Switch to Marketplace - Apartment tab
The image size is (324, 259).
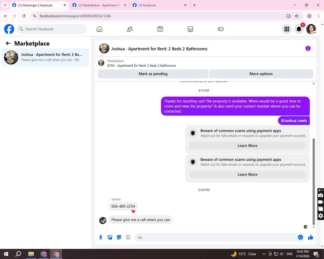coord(99,5)
